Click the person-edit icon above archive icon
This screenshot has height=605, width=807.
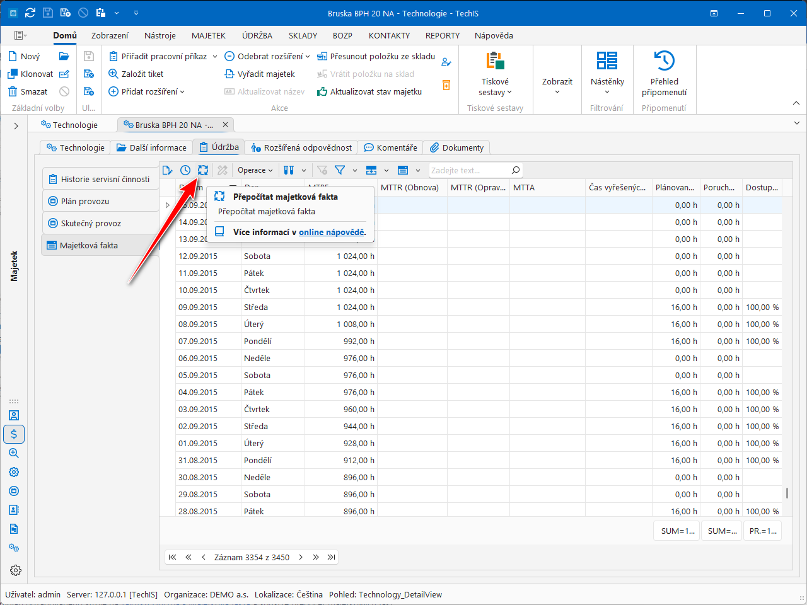[446, 62]
